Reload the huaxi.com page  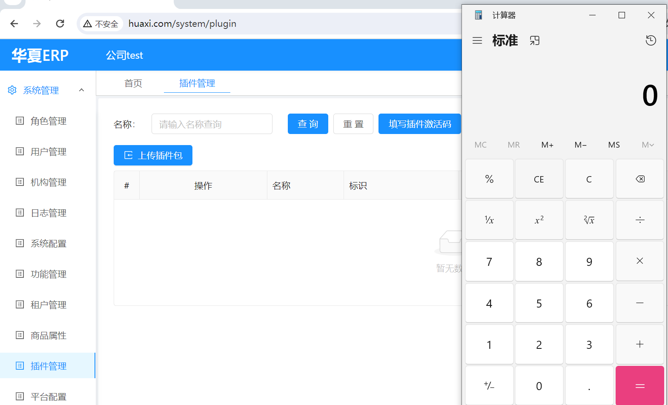60,24
